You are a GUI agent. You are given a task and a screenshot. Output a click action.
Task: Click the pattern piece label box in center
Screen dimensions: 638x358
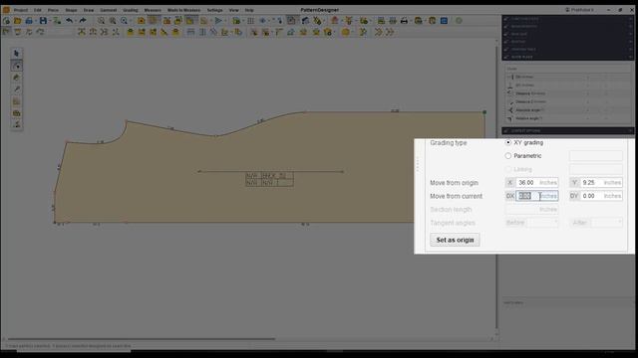(269, 179)
